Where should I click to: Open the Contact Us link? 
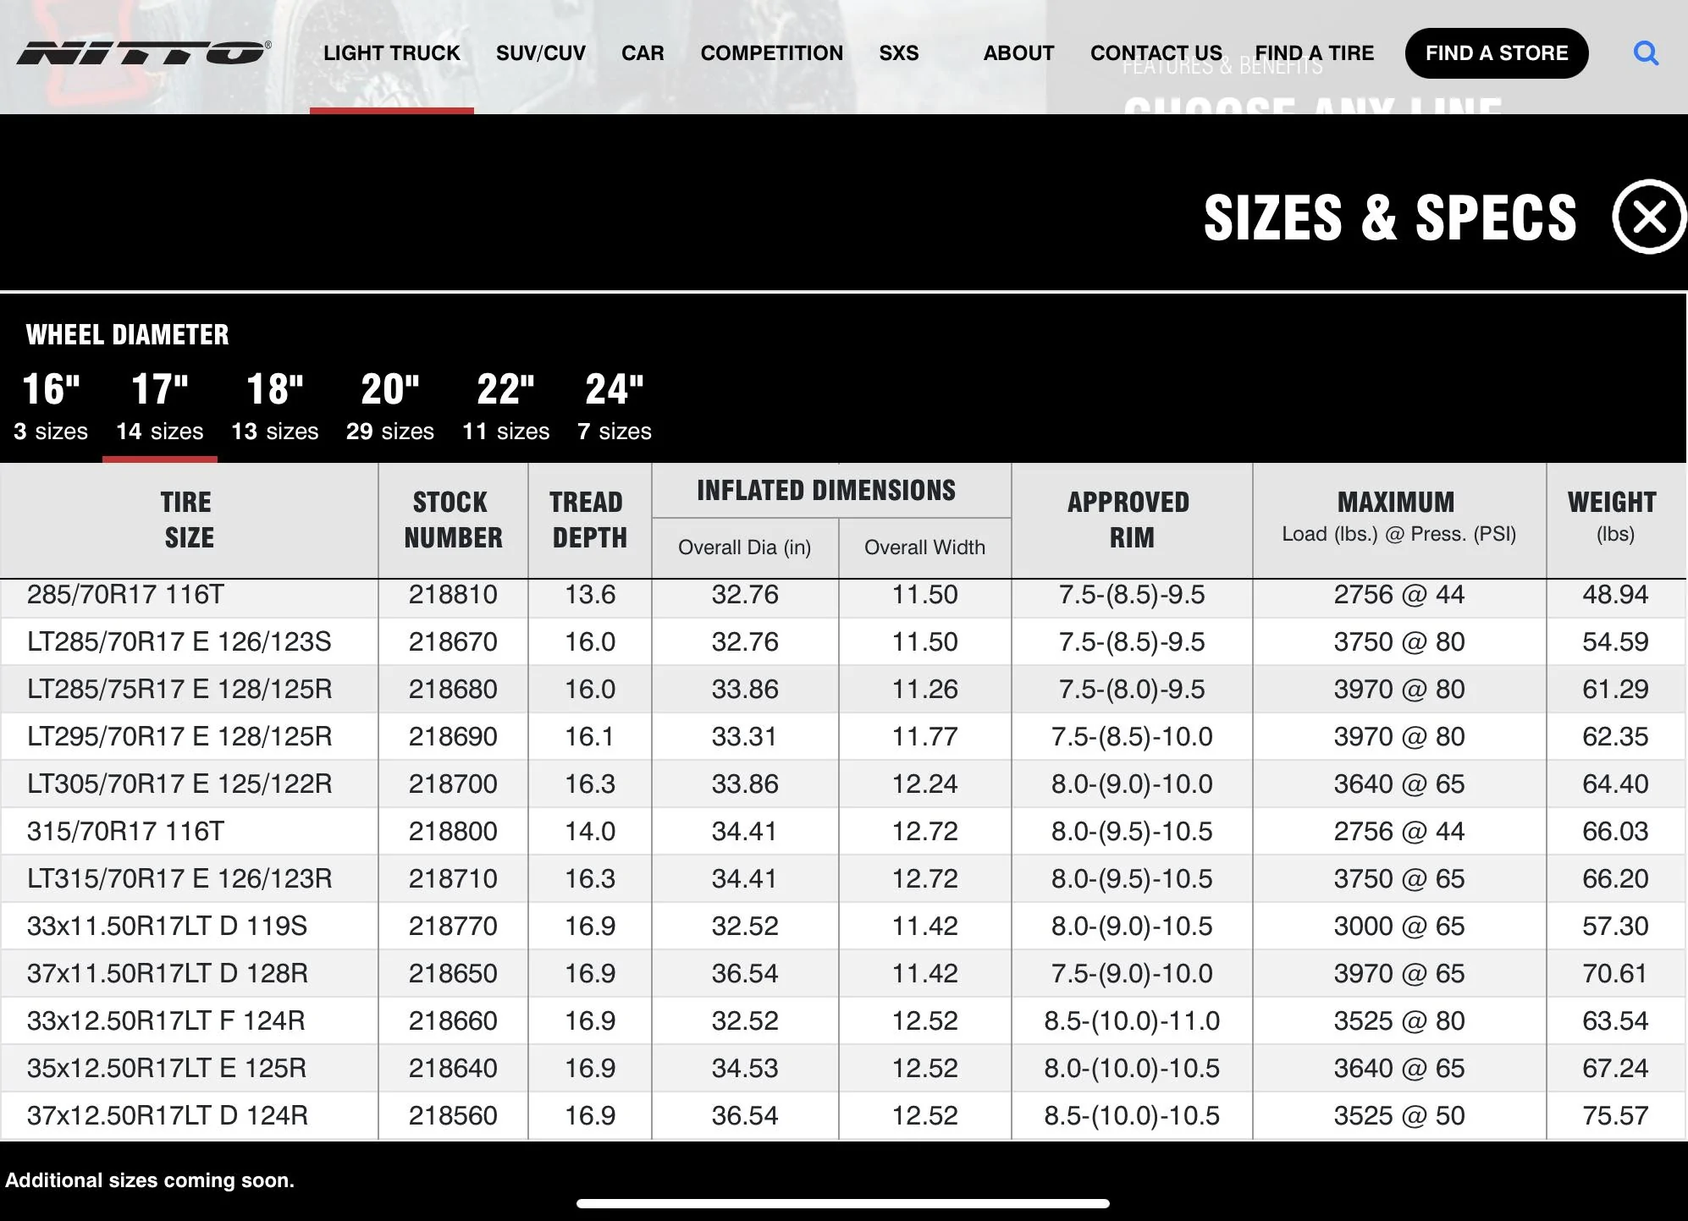click(x=1156, y=53)
